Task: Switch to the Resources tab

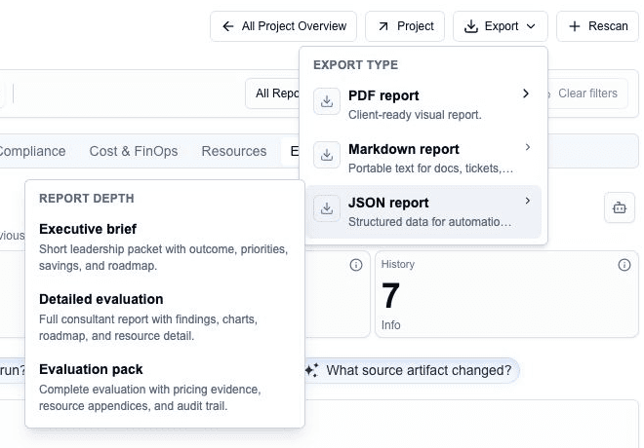Action: click(x=234, y=151)
